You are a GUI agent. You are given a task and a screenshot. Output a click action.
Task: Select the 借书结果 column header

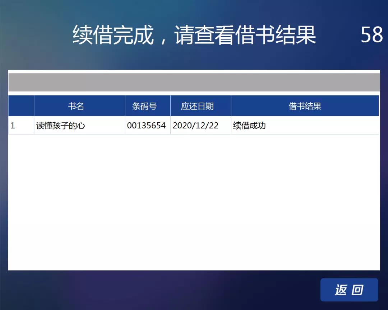(305, 106)
